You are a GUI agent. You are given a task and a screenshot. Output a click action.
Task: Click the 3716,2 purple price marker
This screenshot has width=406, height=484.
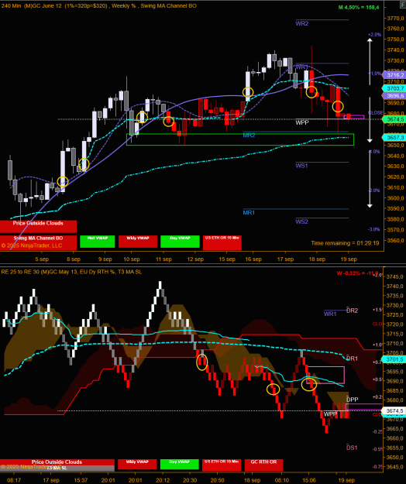tap(394, 75)
